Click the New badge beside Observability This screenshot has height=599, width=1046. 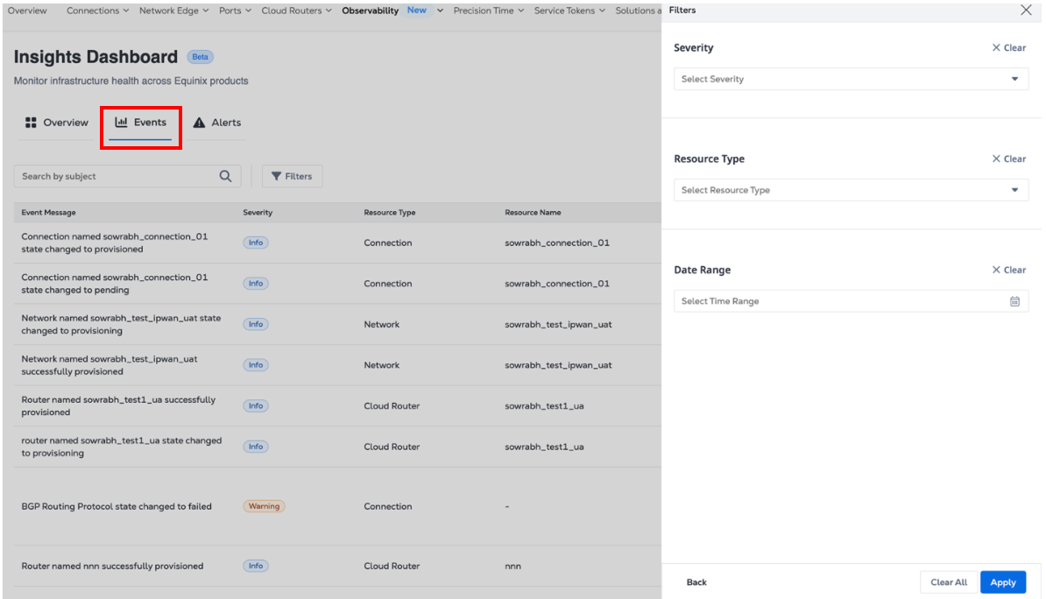[x=416, y=10]
